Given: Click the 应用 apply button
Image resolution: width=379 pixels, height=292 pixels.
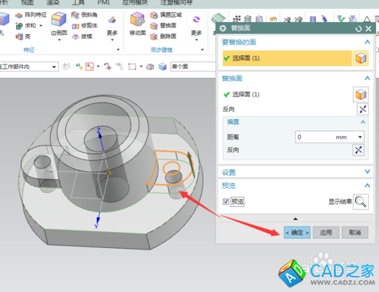Looking at the screenshot, I should point(326,232).
